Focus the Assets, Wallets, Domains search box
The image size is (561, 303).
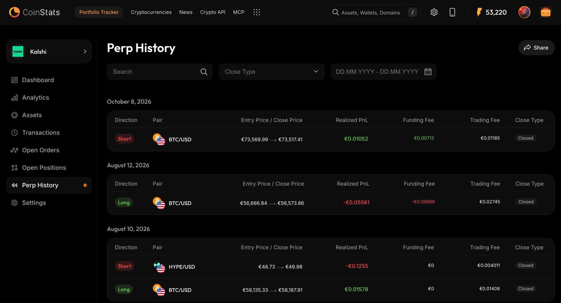[x=374, y=12]
